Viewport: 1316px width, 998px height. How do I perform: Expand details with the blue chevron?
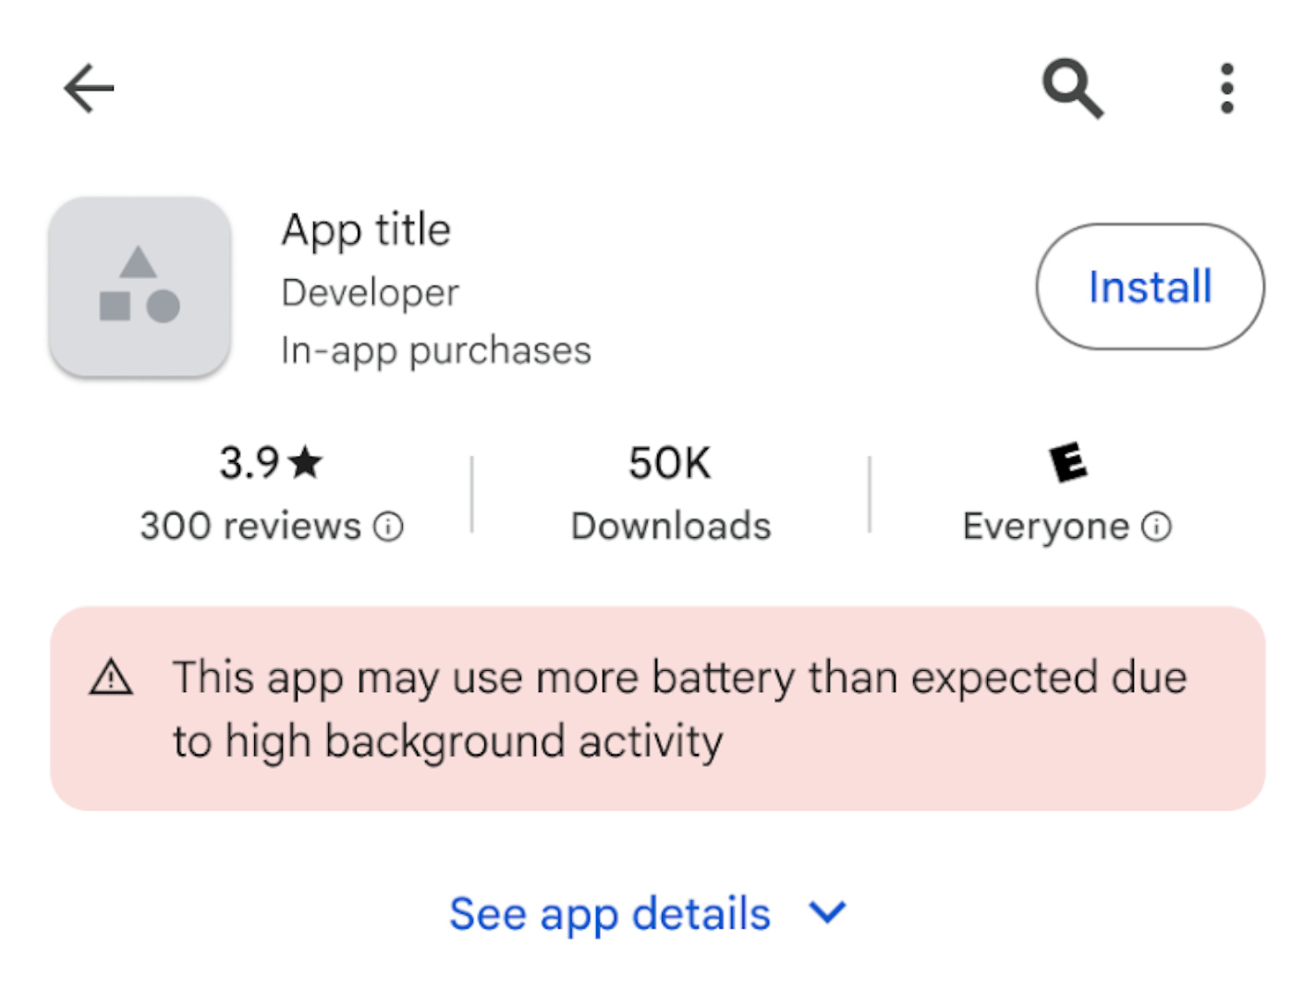[x=827, y=913]
